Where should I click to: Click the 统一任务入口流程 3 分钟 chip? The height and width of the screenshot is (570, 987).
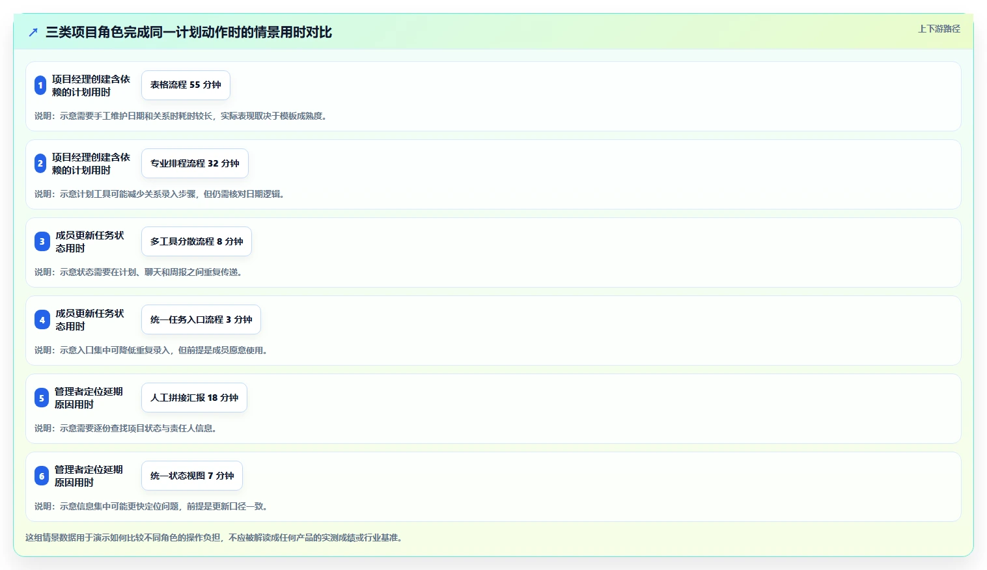pyautogui.click(x=201, y=319)
